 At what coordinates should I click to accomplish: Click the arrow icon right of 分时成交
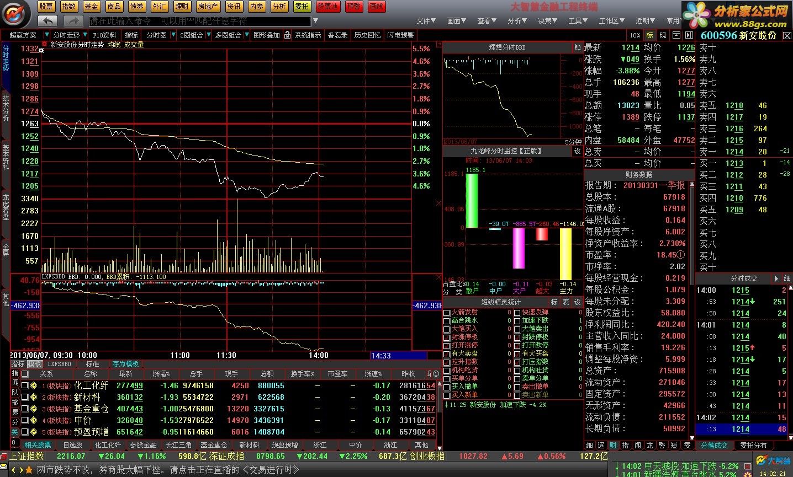[x=776, y=278]
